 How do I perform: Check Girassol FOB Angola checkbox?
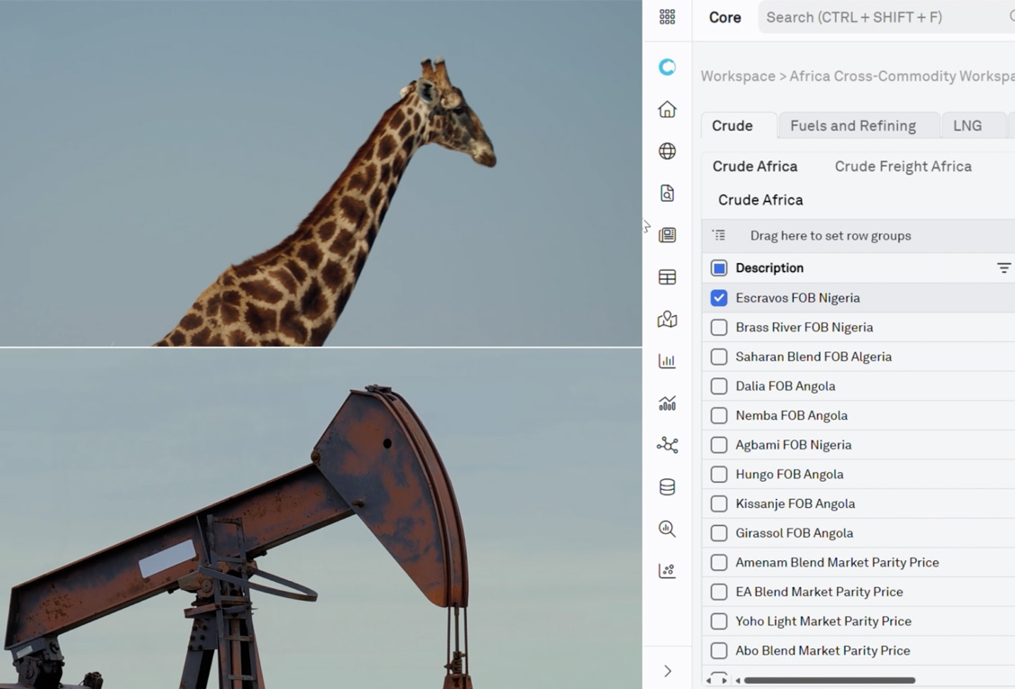click(x=719, y=533)
